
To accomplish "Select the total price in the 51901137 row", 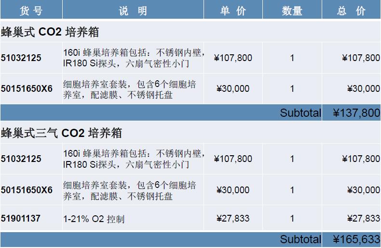I will [x=363, y=219].
